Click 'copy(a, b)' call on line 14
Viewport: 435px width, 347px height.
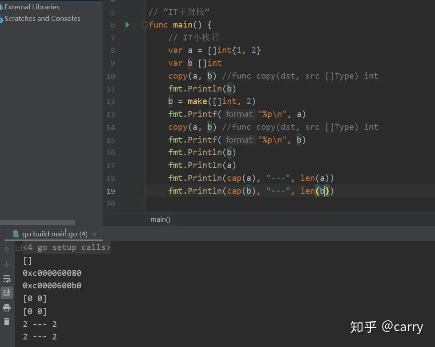pos(192,127)
